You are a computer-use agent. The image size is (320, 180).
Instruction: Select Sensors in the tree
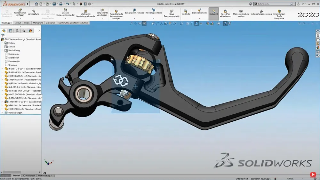(12, 47)
